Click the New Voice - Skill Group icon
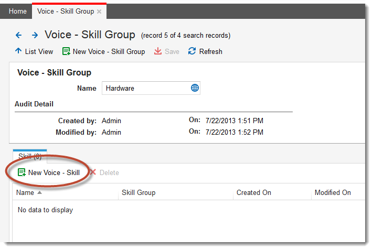373x250 pixels. point(66,51)
